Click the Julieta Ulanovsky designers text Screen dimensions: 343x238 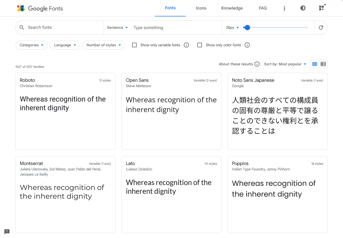[60, 172]
